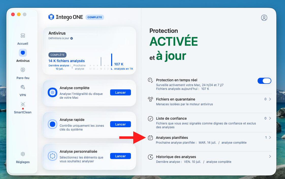Image resolution: width=285 pixels, height=179 pixels.
Task: Switch to Pare-feu sidebar label
Action: pyautogui.click(x=23, y=78)
